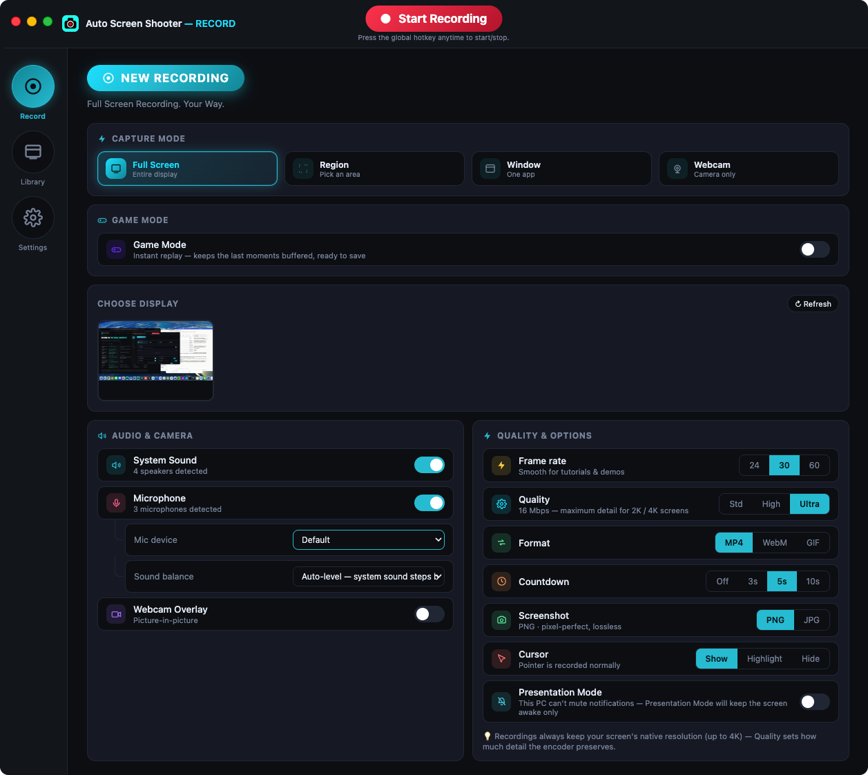This screenshot has width=868, height=775.
Task: Click the Countdown clock icon
Action: [x=501, y=582]
